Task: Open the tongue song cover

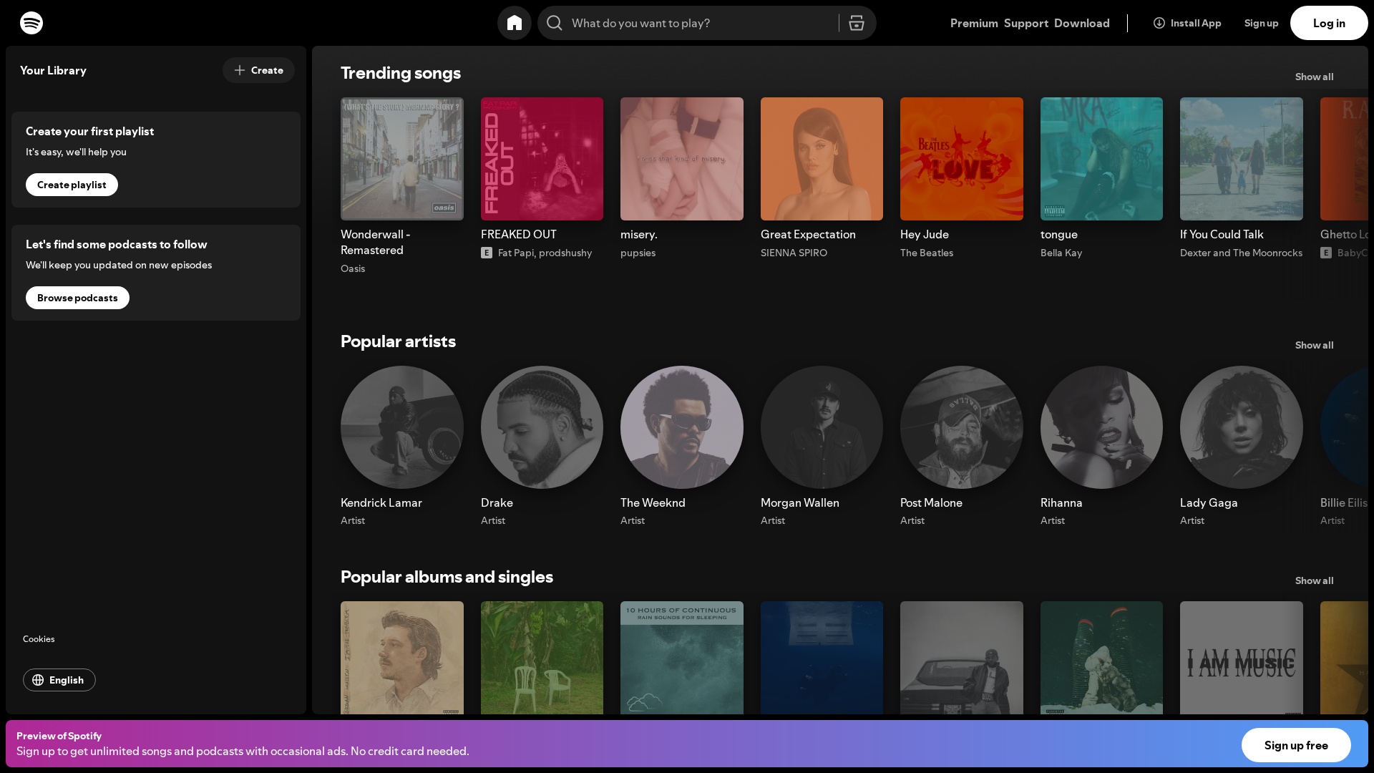Action: pyautogui.click(x=1101, y=159)
